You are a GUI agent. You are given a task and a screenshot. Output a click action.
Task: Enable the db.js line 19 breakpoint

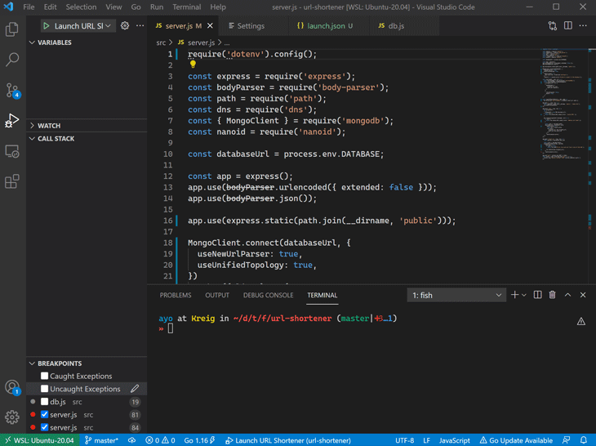click(44, 402)
